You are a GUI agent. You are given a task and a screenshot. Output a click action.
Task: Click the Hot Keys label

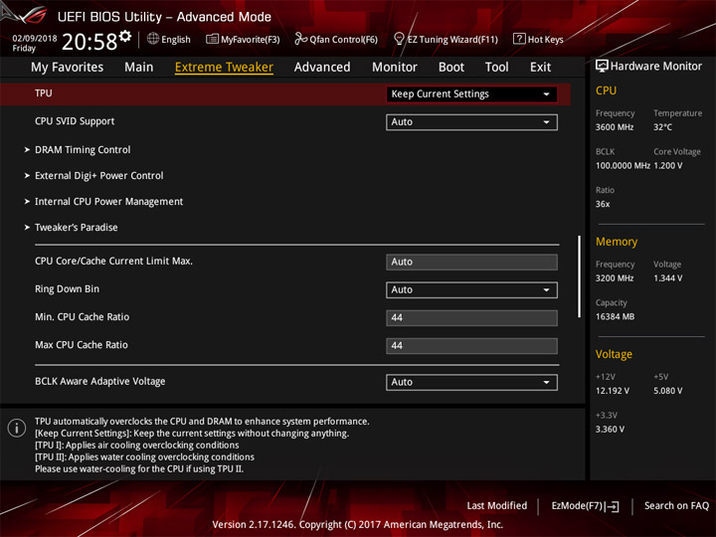point(545,39)
